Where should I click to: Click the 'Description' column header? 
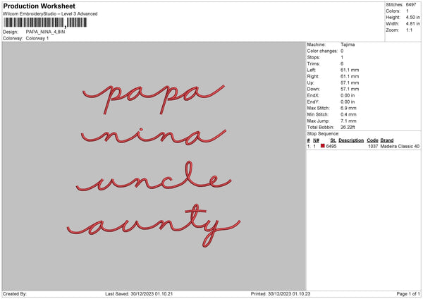point(351,140)
